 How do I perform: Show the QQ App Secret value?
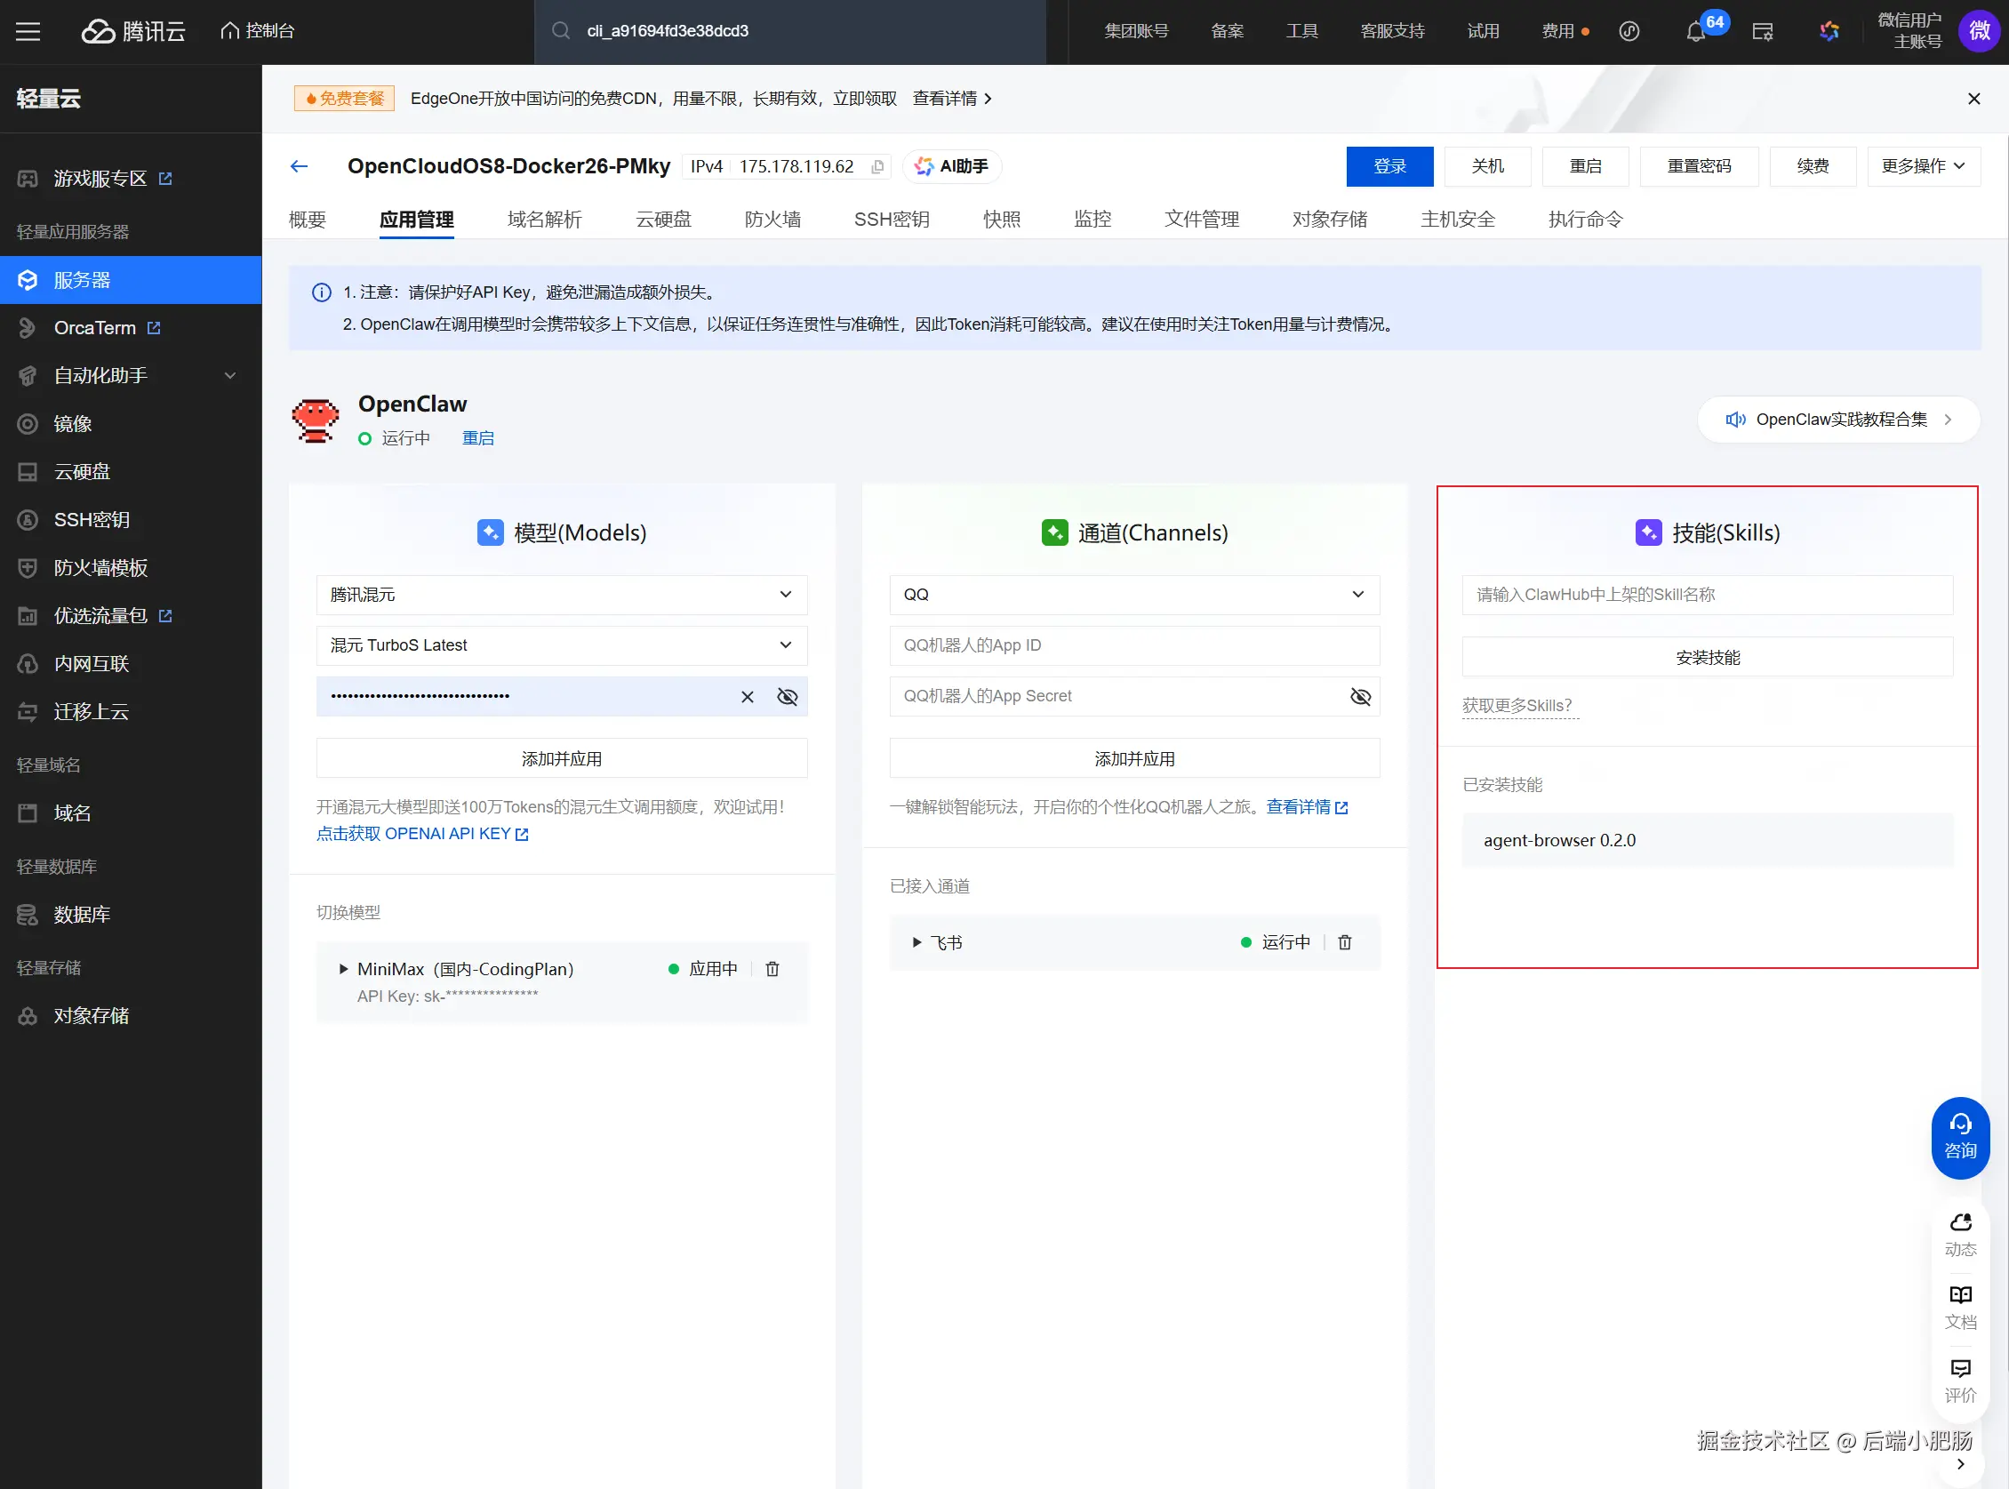(x=1360, y=696)
